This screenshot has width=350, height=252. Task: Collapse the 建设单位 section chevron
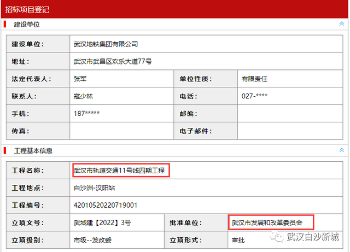[341, 24]
